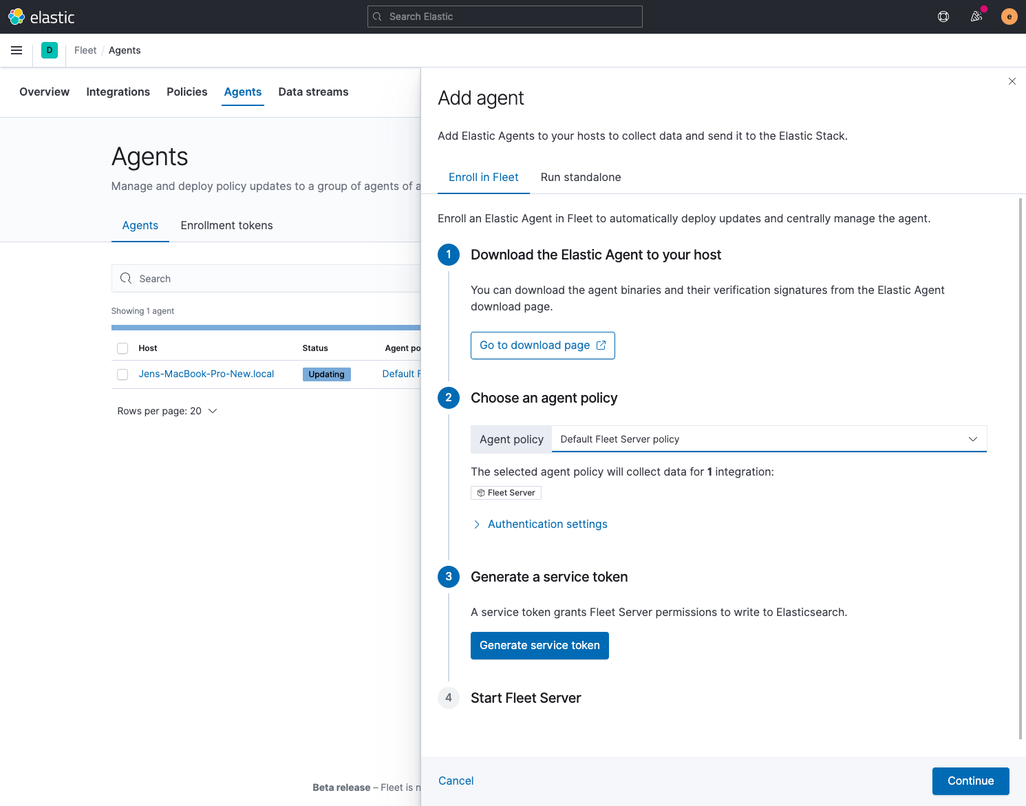
Task: Open the help menu icon
Action: coord(943,17)
